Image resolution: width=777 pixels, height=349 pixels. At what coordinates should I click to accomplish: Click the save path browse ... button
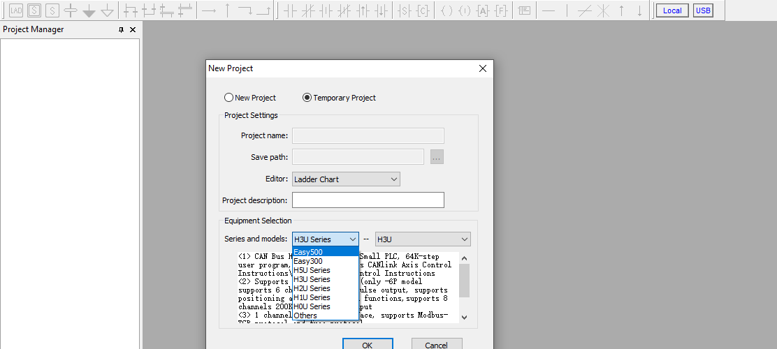437,157
